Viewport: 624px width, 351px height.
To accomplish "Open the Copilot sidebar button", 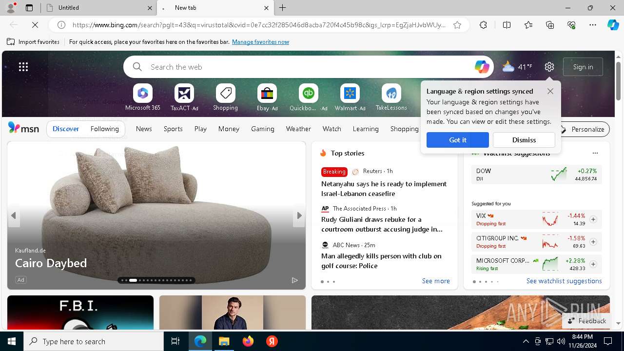I will [x=613, y=25].
